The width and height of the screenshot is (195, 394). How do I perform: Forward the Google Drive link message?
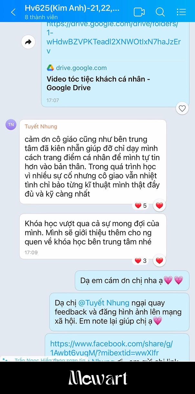pyautogui.click(x=28, y=42)
